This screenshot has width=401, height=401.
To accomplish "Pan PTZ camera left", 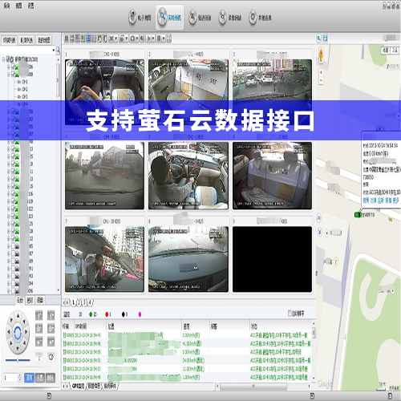I will click(x=9, y=332).
